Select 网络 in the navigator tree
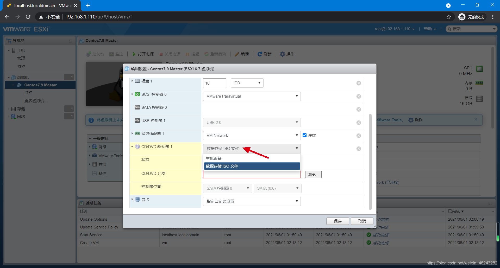 pyautogui.click(x=21, y=117)
